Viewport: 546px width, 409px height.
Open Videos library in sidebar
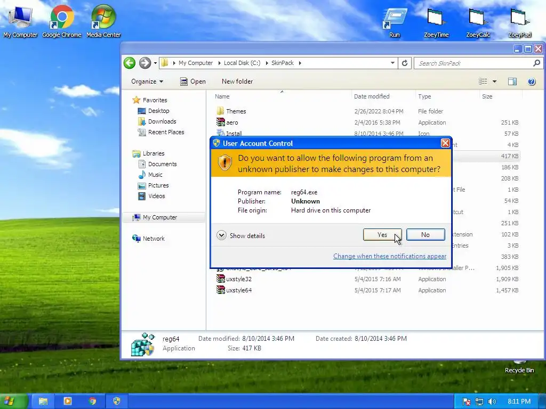(x=151, y=196)
